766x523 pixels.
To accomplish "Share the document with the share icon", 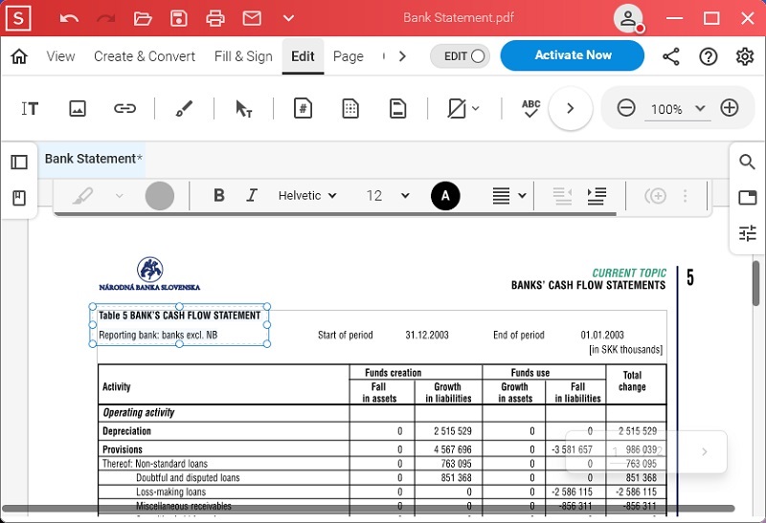I will 671,56.
